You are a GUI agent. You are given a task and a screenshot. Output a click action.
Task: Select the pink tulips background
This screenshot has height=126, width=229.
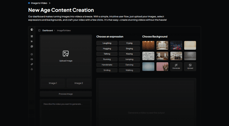162,67
